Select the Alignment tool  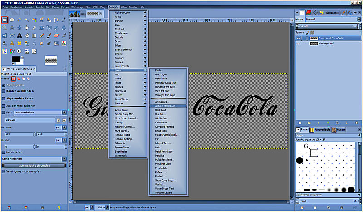27,28
